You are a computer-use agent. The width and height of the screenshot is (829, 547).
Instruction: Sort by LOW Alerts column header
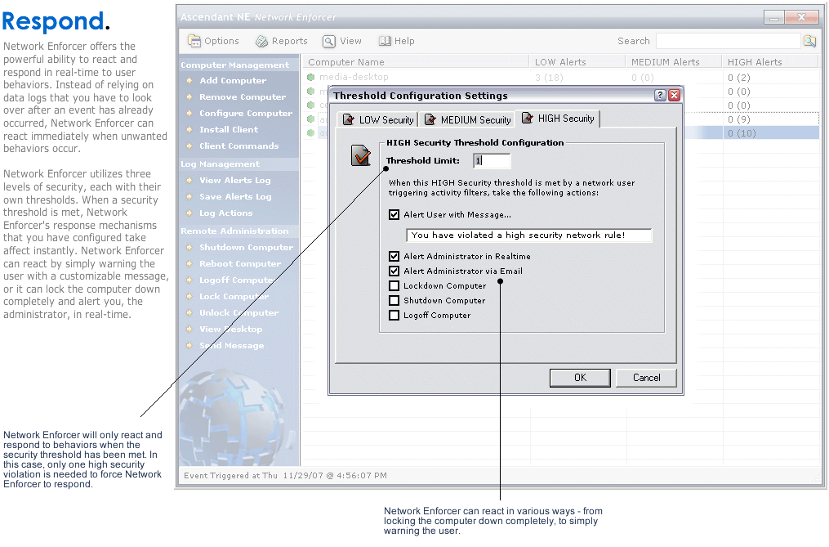tap(577, 62)
